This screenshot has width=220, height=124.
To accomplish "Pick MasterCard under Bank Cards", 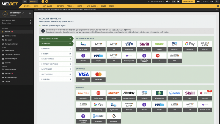I will (98, 76).
